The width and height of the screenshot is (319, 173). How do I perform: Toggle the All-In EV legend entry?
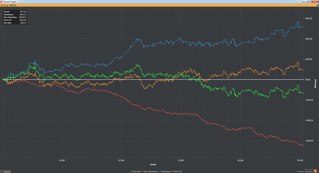(x=177, y=171)
